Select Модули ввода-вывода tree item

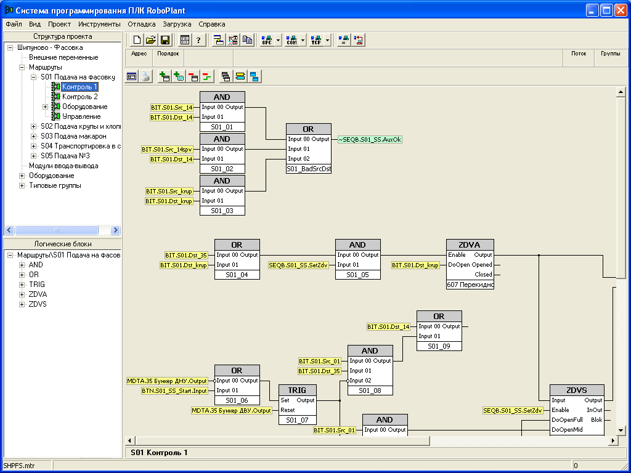click(63, 166)
